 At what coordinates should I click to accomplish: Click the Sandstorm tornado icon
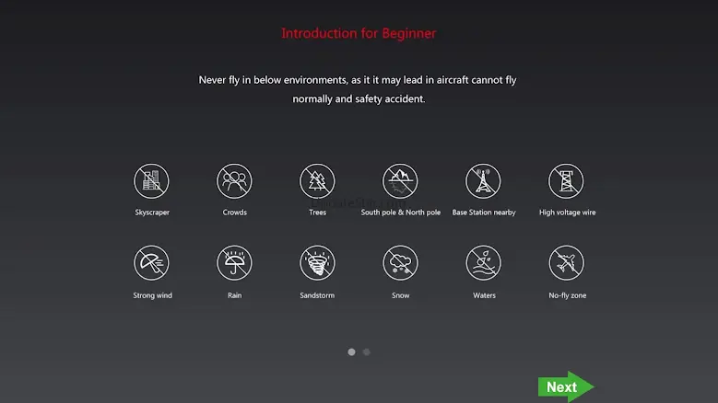tap(317, 263)
